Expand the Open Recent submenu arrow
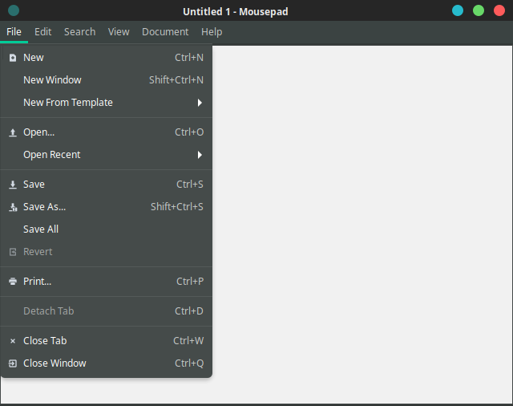The image size is (513, 406). [200, 155]
